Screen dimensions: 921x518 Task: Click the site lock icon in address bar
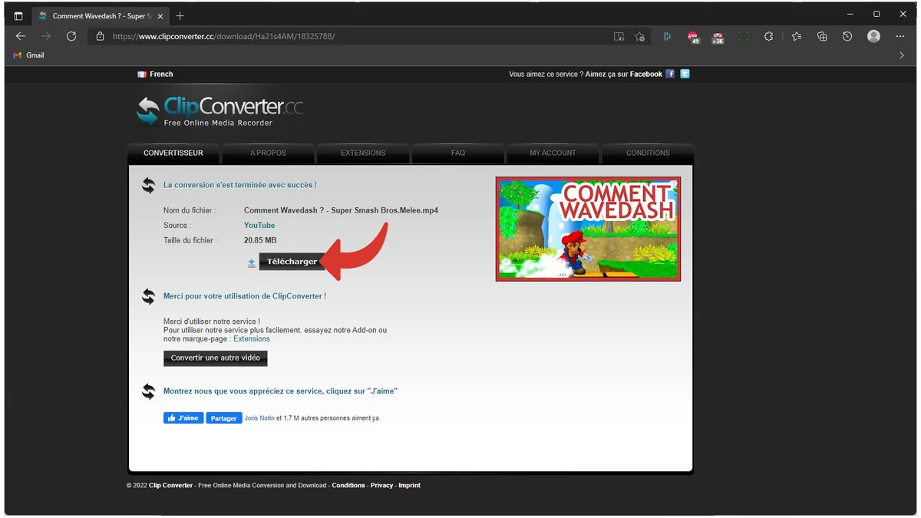pos(100,36)
